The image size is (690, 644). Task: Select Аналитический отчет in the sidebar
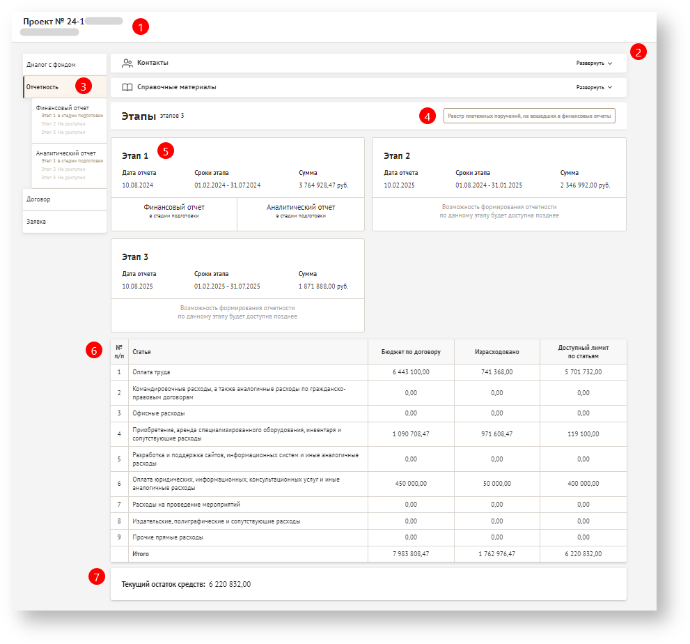(x=65, y=153)
